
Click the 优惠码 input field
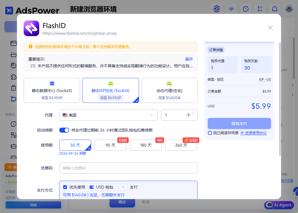pyautogui.click(x=128, y=168)
